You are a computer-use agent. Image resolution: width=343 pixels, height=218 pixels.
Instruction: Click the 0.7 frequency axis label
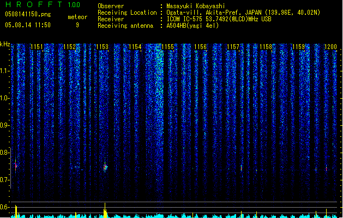tap(4, 180)
